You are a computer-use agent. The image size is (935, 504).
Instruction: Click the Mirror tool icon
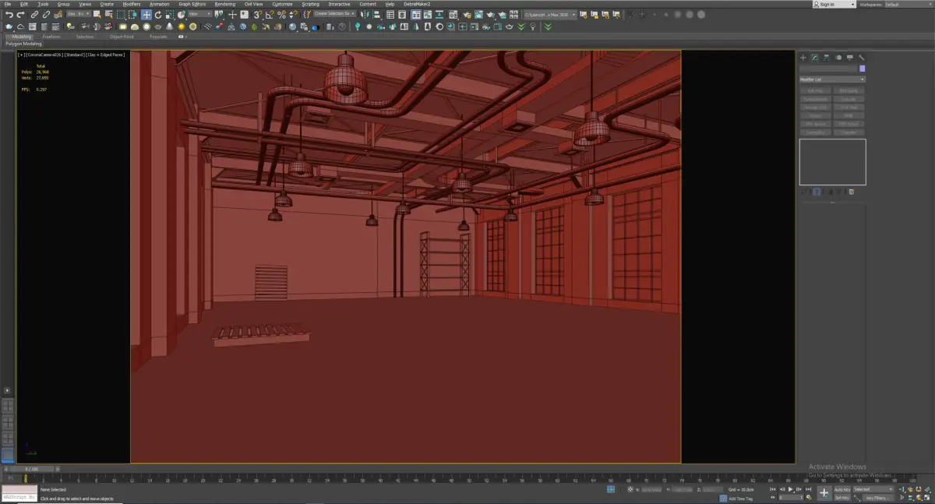[365, 14]
